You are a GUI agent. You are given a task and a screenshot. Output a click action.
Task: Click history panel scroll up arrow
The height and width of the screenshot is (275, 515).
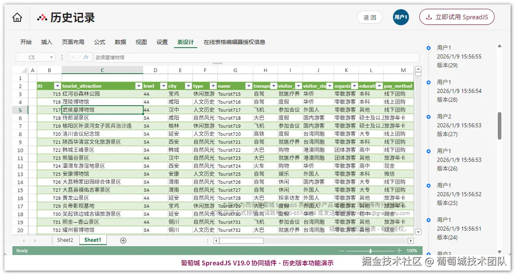(500, 46)
